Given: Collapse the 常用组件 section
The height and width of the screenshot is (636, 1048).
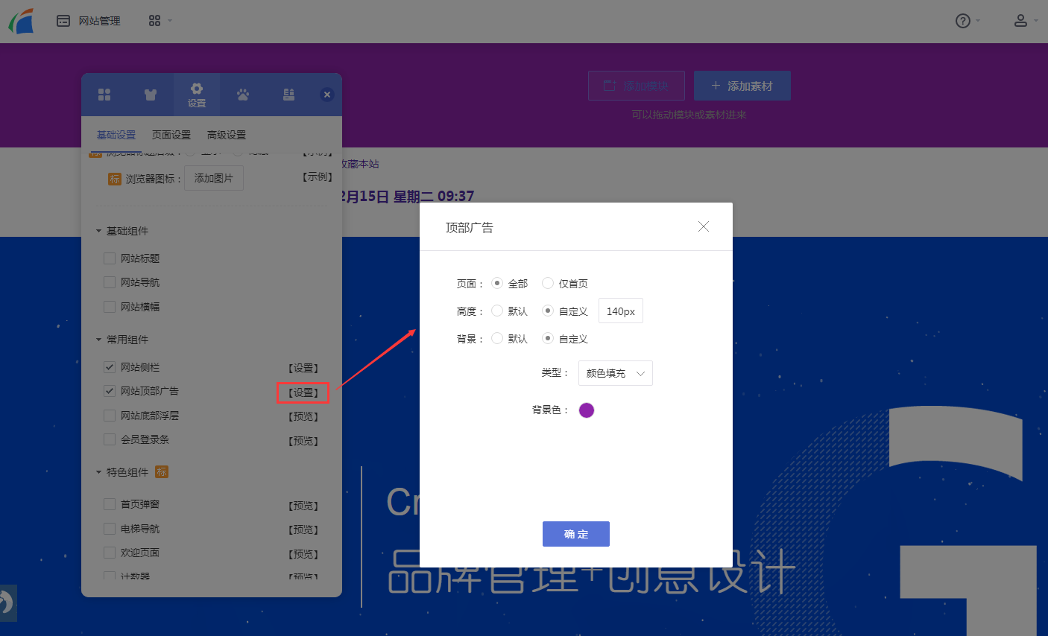Looking at the screenshot, I should (x=122, y=340).
